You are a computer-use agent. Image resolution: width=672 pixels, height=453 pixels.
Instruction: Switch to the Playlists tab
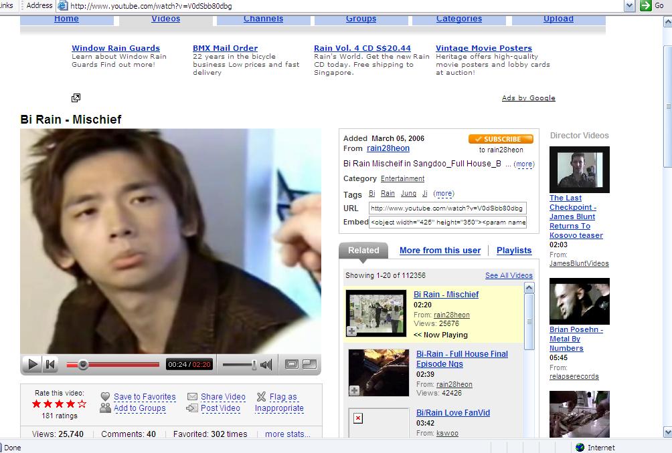coord(514,251)
